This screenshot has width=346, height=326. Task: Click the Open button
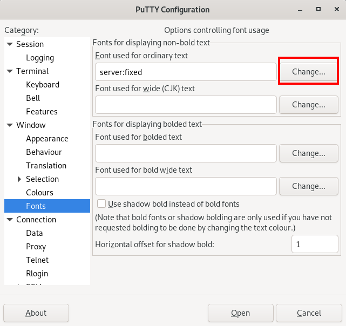(x=241, y=313)
